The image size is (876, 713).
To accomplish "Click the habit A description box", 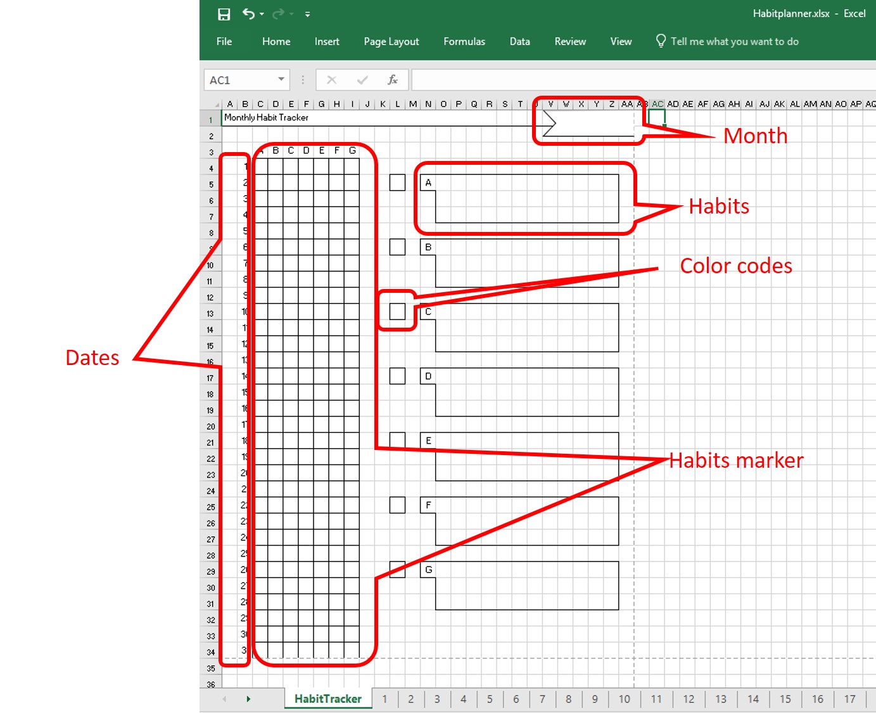I will pyautogui.click(x=527, y=198).
